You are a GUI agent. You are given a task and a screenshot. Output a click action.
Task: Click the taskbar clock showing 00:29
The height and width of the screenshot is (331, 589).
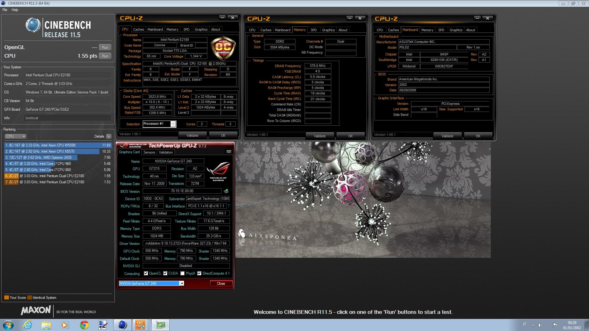pyautogui.click(x=572, y=325)
